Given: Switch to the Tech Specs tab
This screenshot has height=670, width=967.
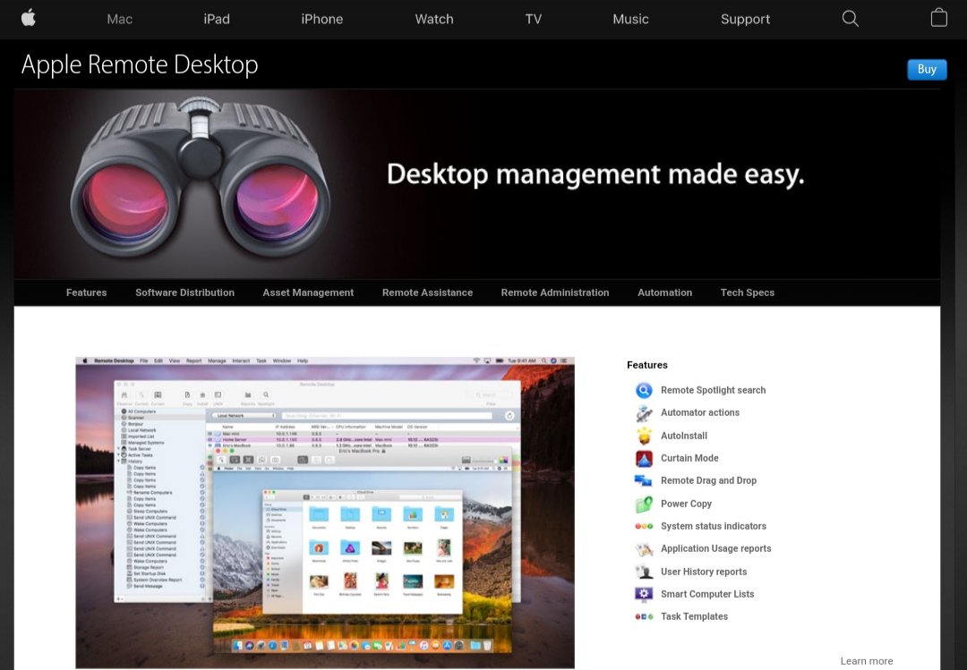Looking at the screenshot, I should pyautogui.click(x=748, y=293).
